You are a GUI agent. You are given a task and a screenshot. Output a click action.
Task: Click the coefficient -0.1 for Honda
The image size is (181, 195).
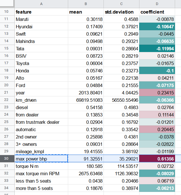[x=157, y=71]
